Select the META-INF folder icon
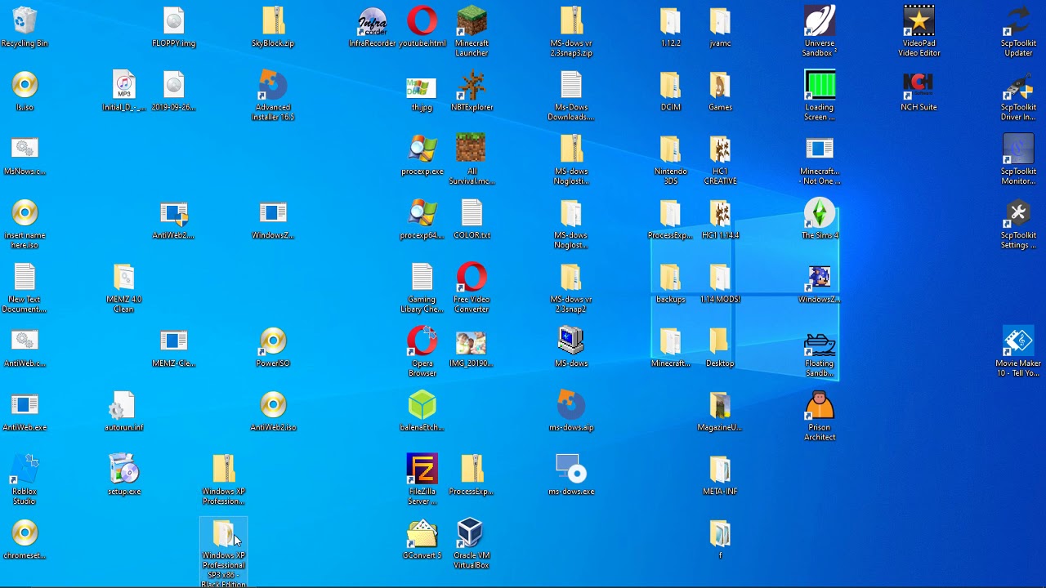1046x588 pixels. (720, 469)
